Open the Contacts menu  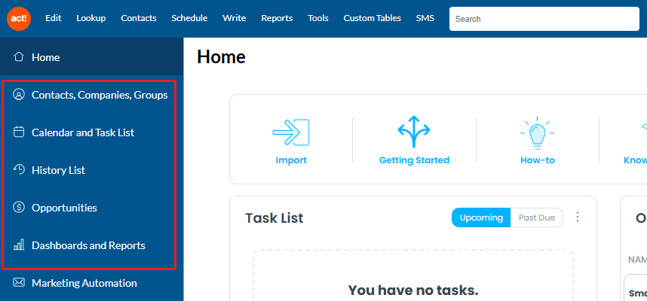click(139, 18)
